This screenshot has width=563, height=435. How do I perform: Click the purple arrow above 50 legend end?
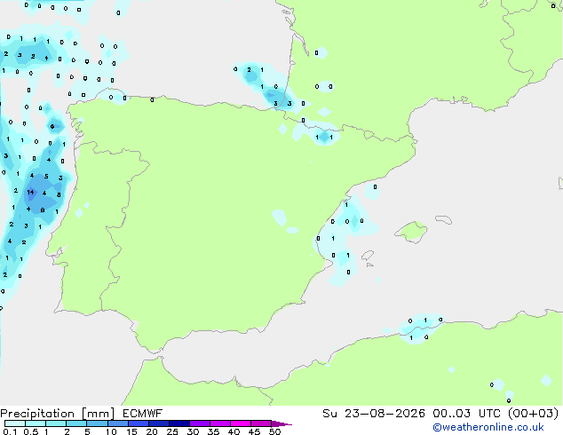point(281,424)
